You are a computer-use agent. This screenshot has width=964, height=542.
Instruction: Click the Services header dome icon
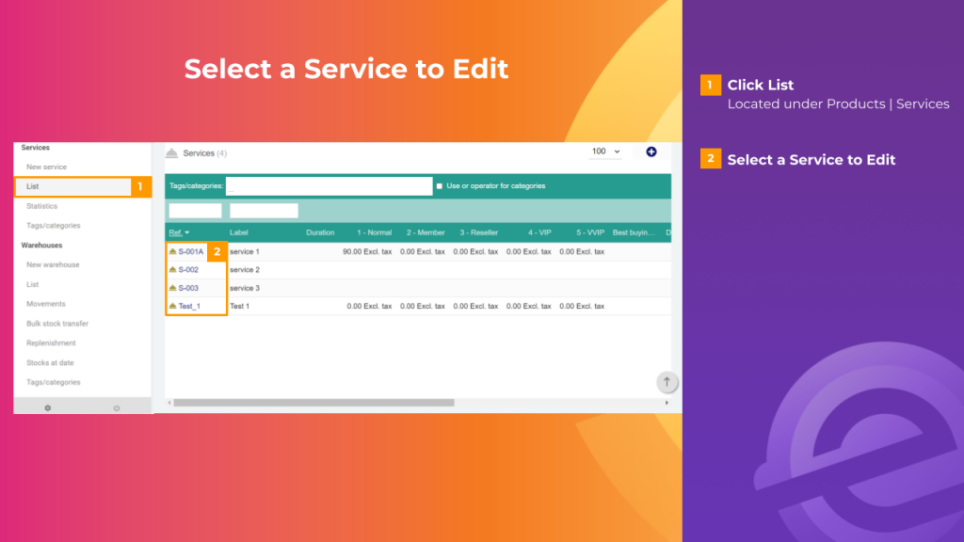coord(172,151)
